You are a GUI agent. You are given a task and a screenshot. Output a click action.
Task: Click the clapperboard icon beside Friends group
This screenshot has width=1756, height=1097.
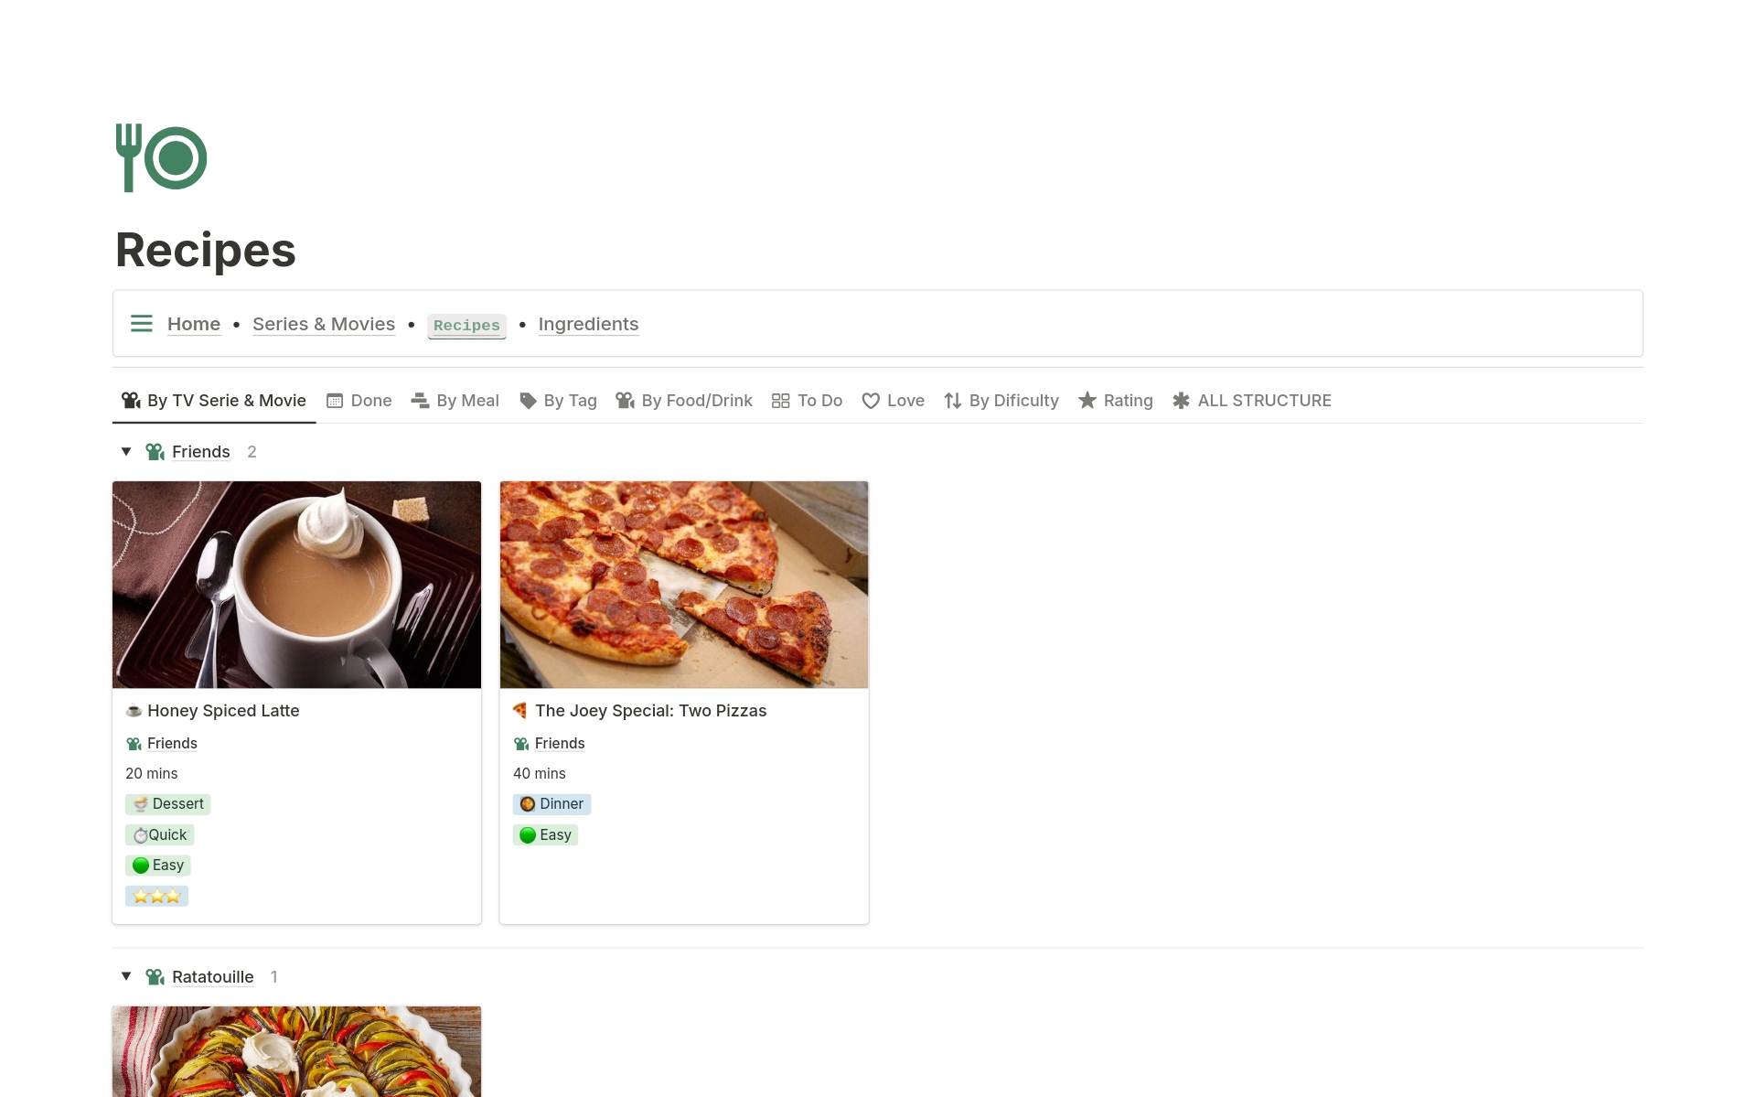154,451
